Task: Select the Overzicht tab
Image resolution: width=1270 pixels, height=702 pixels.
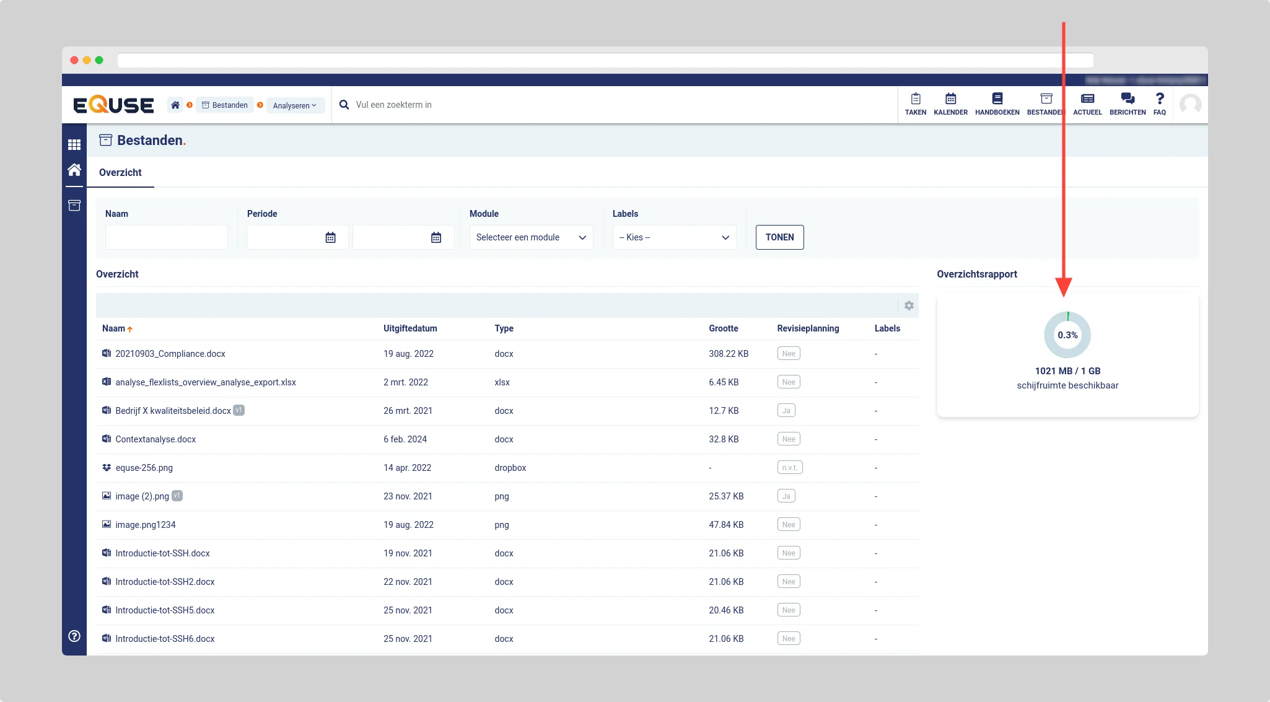Action: click(x=120, y=173)
